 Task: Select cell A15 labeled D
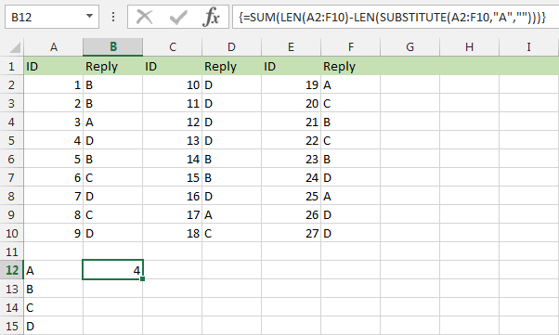(x=53, y=326)
